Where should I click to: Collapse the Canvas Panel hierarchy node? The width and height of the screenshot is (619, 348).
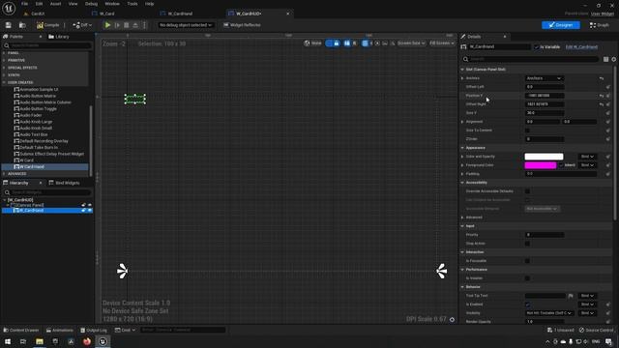point(8,205)
